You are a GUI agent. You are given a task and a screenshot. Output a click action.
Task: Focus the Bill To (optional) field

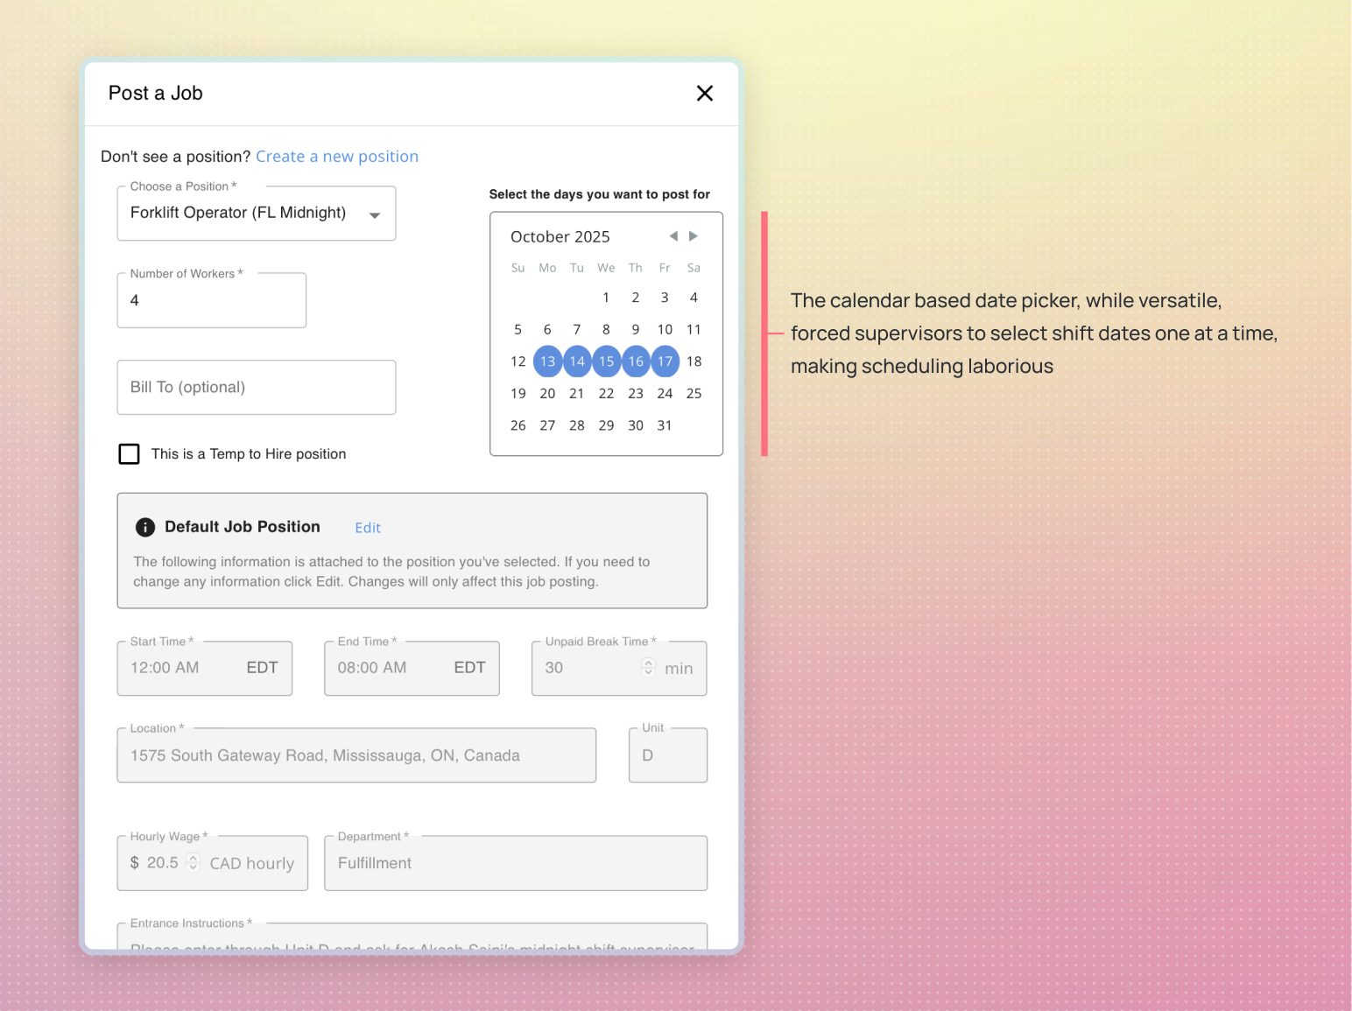pos(257,387)
